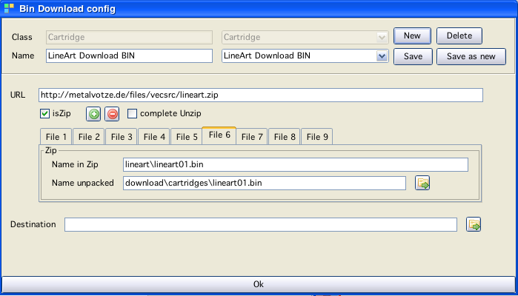Browse for the unpacked file name location
The image size is (518, 296).
(422, 183)
